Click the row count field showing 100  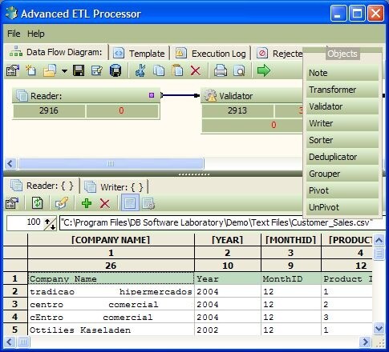coord(25,222)
